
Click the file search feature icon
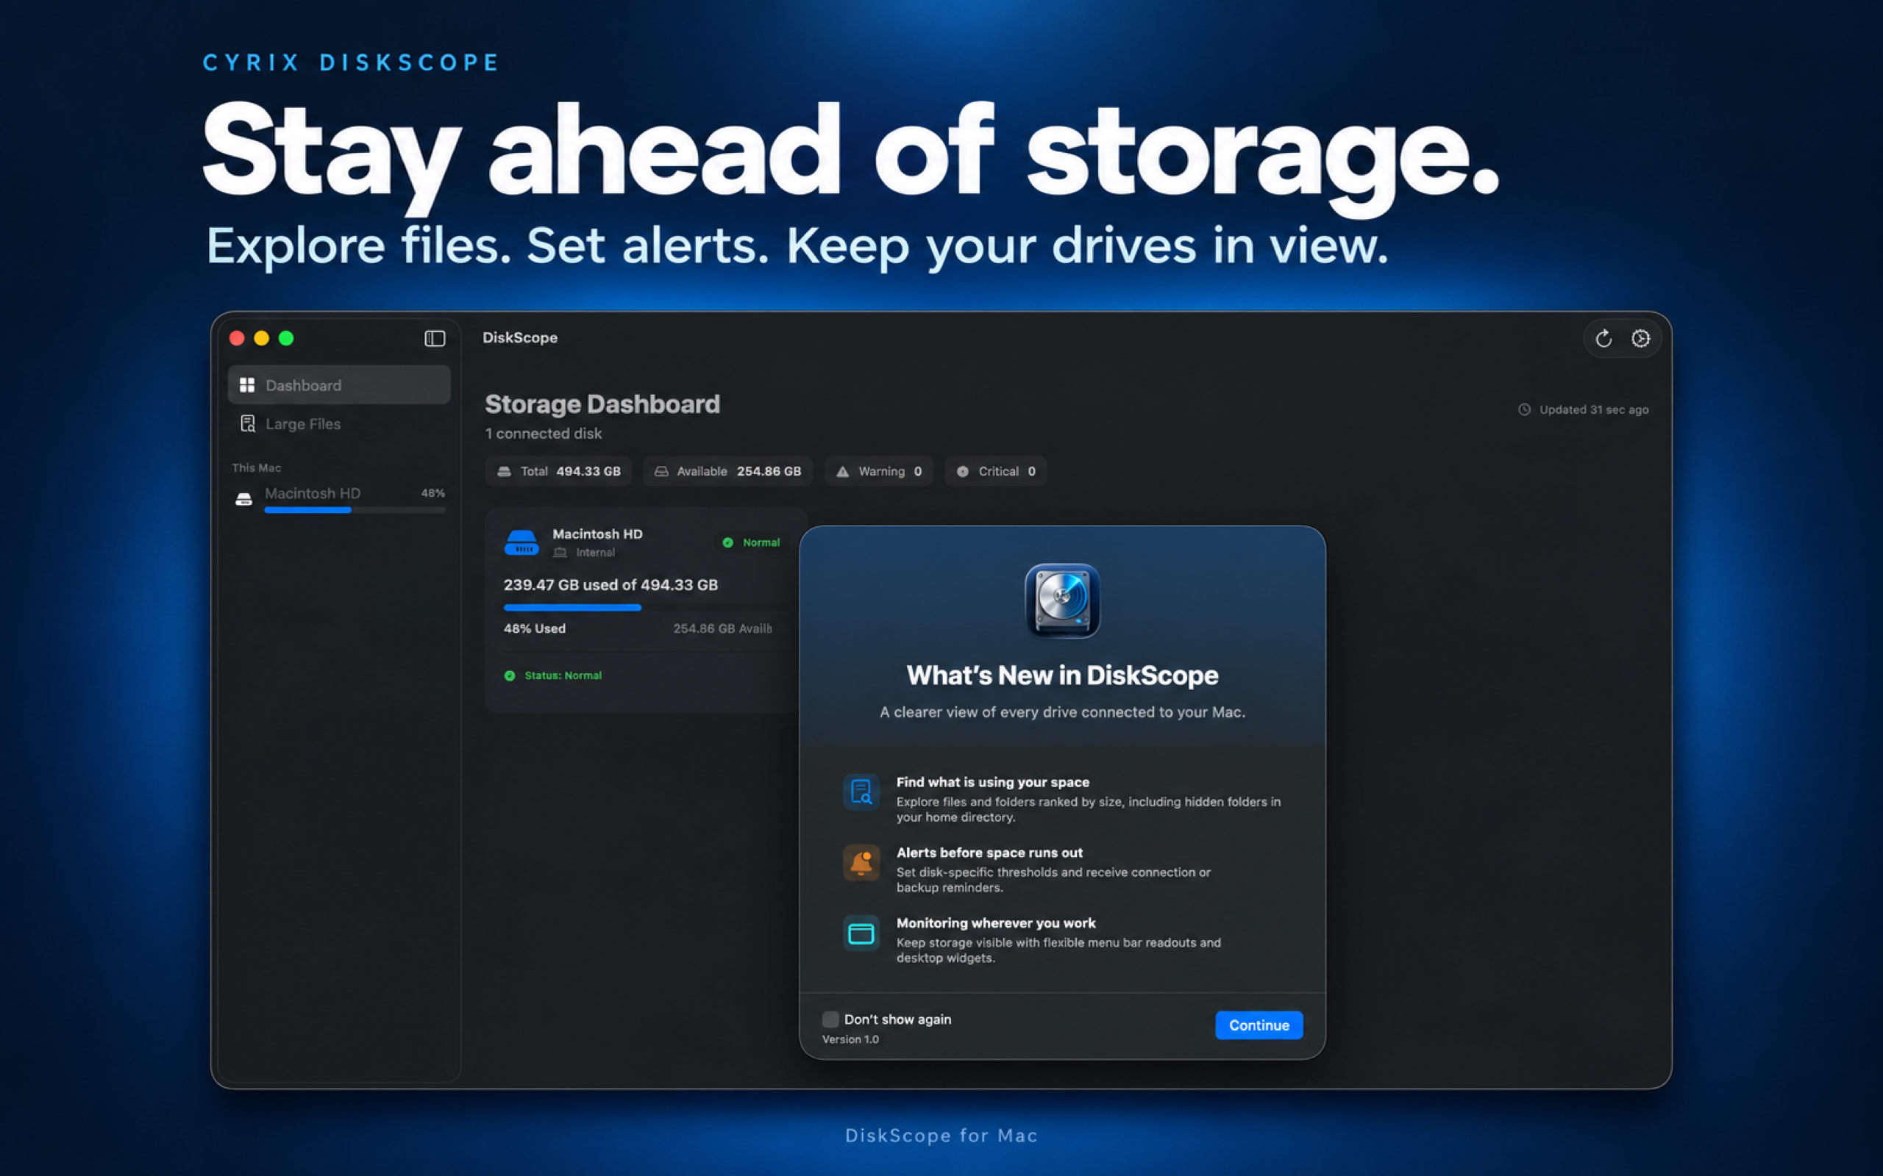click(x=861, y=792)
